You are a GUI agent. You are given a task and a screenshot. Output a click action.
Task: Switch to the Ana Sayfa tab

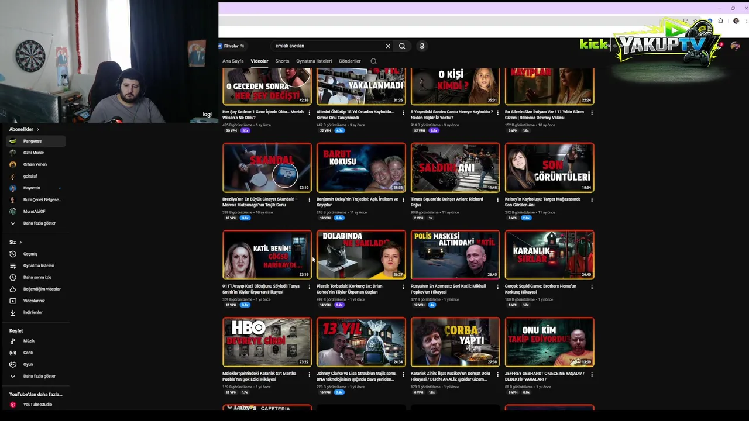click(x=233, y=61)
